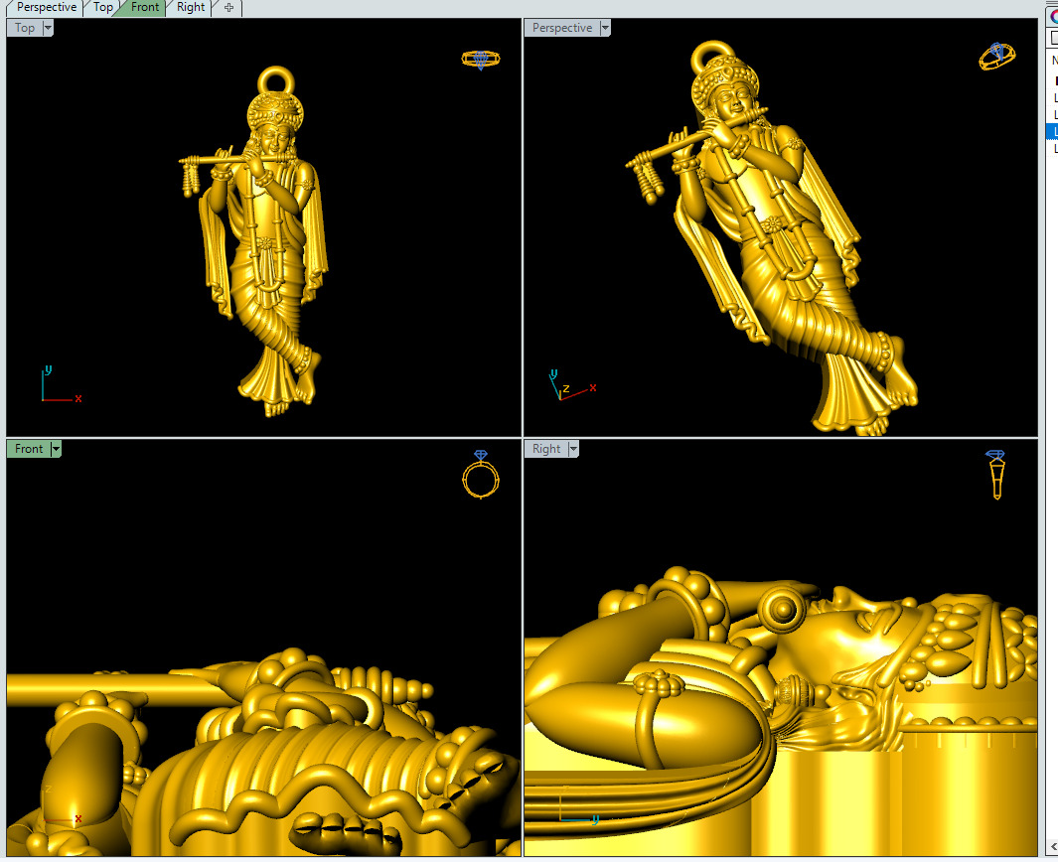This screenshot has height=862, width=1058.
Task: Click the ring orientation icon in Top viewport
Action: [x=481, y=60]
